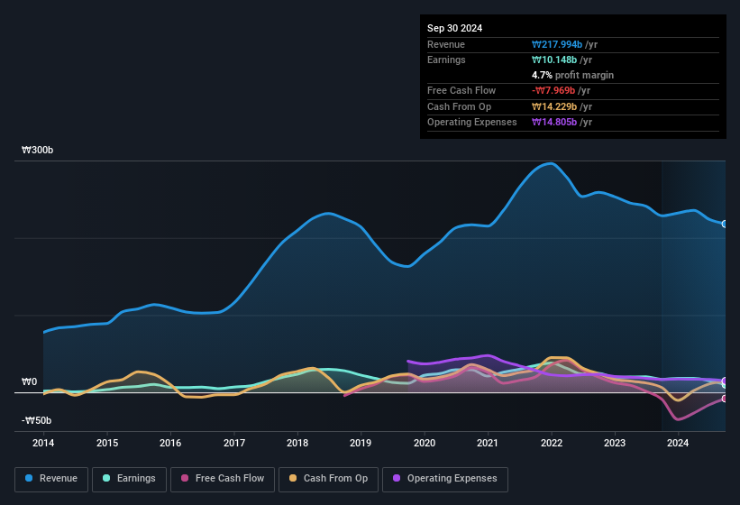Select the 2022 x-axis year label
The height and width of the screenshot is (505, 740).
[552, 443]
